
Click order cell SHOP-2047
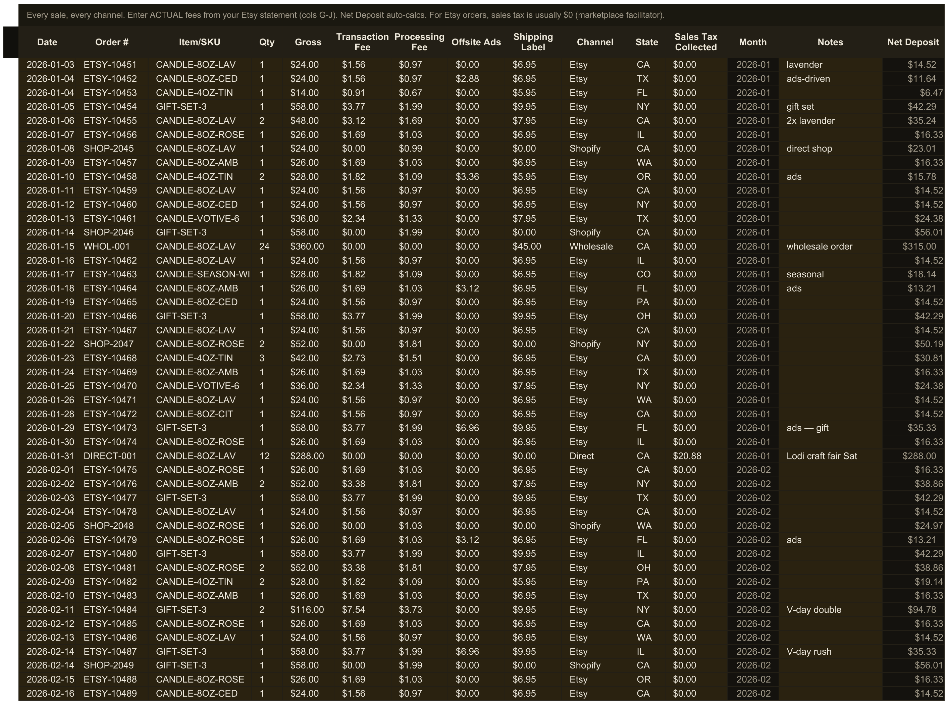click(x=112, y=344)
